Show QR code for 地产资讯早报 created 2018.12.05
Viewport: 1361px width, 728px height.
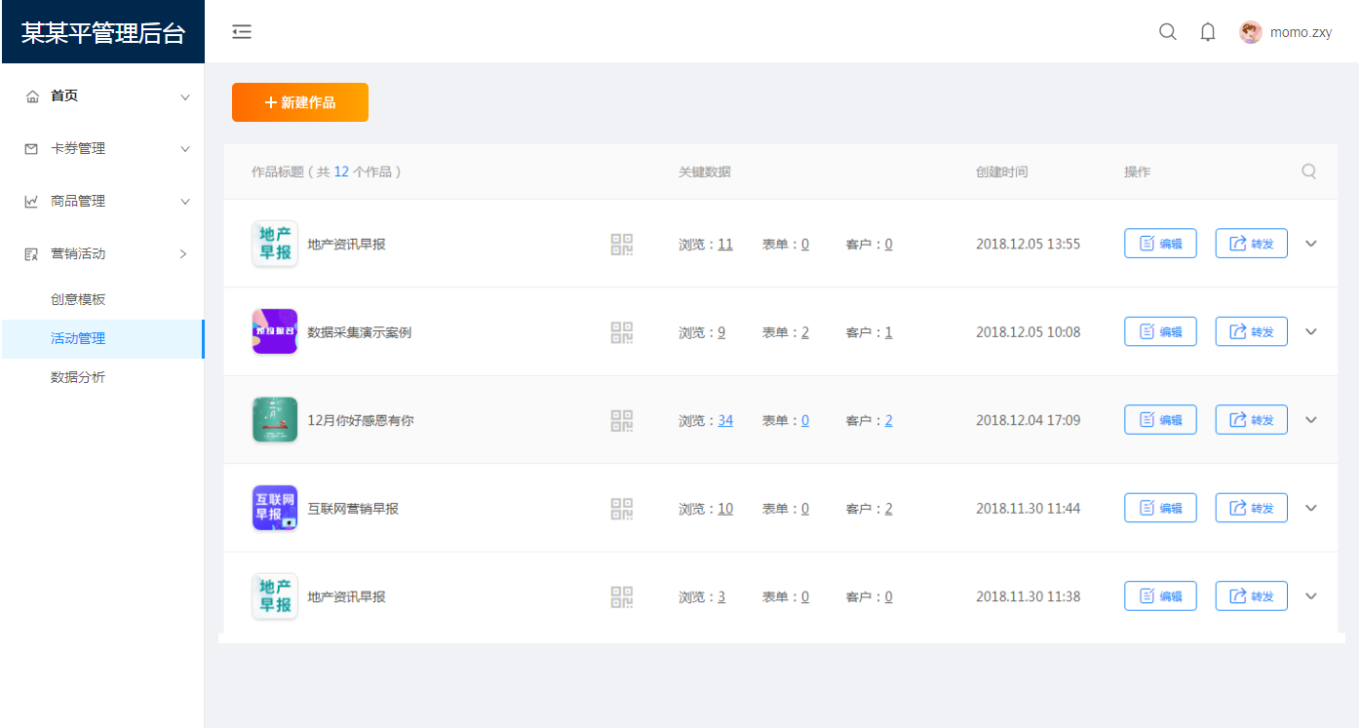pyautogui.click(x=622, y=244)
